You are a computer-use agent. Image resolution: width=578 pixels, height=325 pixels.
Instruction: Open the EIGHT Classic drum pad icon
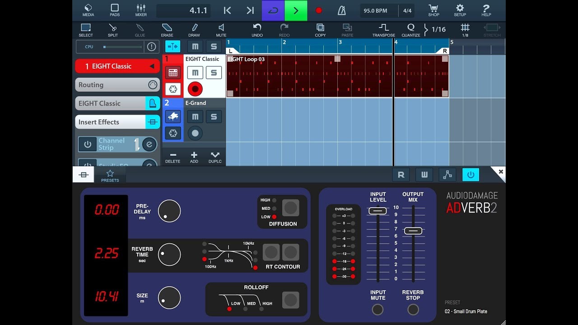tap(172, 73)
